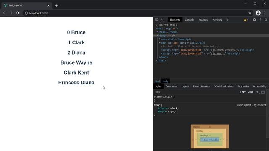Click the box model content dimensions
Screen dimensions: 269x151
pyautogui.click(x=210, y=140)
